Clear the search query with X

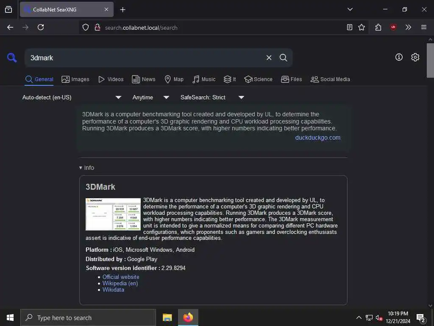click(x=269, y=58)
